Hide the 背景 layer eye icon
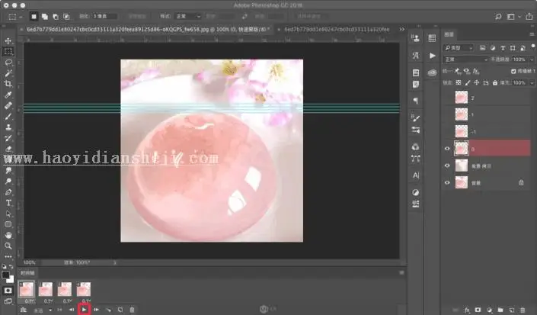Image resolution: width=537 pixels, height=315 pixels. [447, 183]
